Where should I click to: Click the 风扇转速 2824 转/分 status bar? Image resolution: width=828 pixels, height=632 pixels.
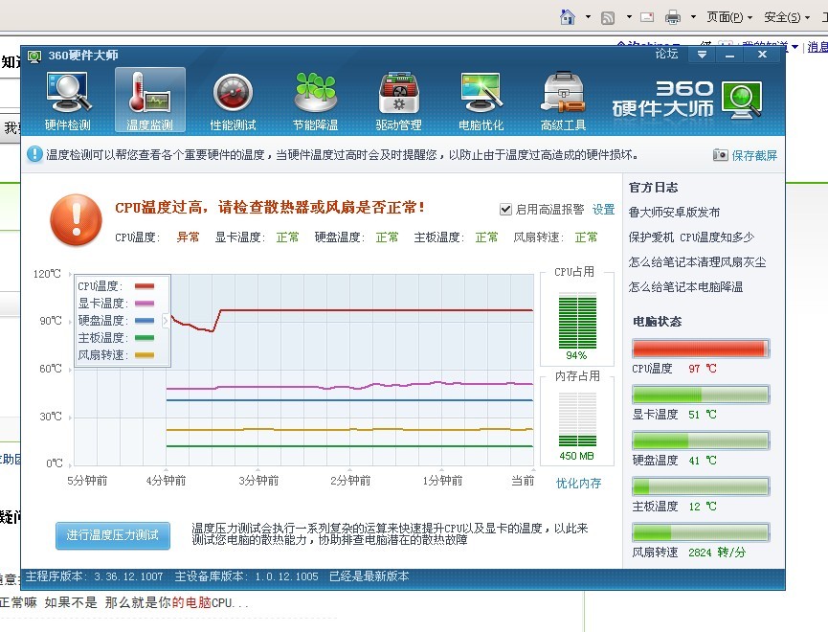tap(701, 532)
